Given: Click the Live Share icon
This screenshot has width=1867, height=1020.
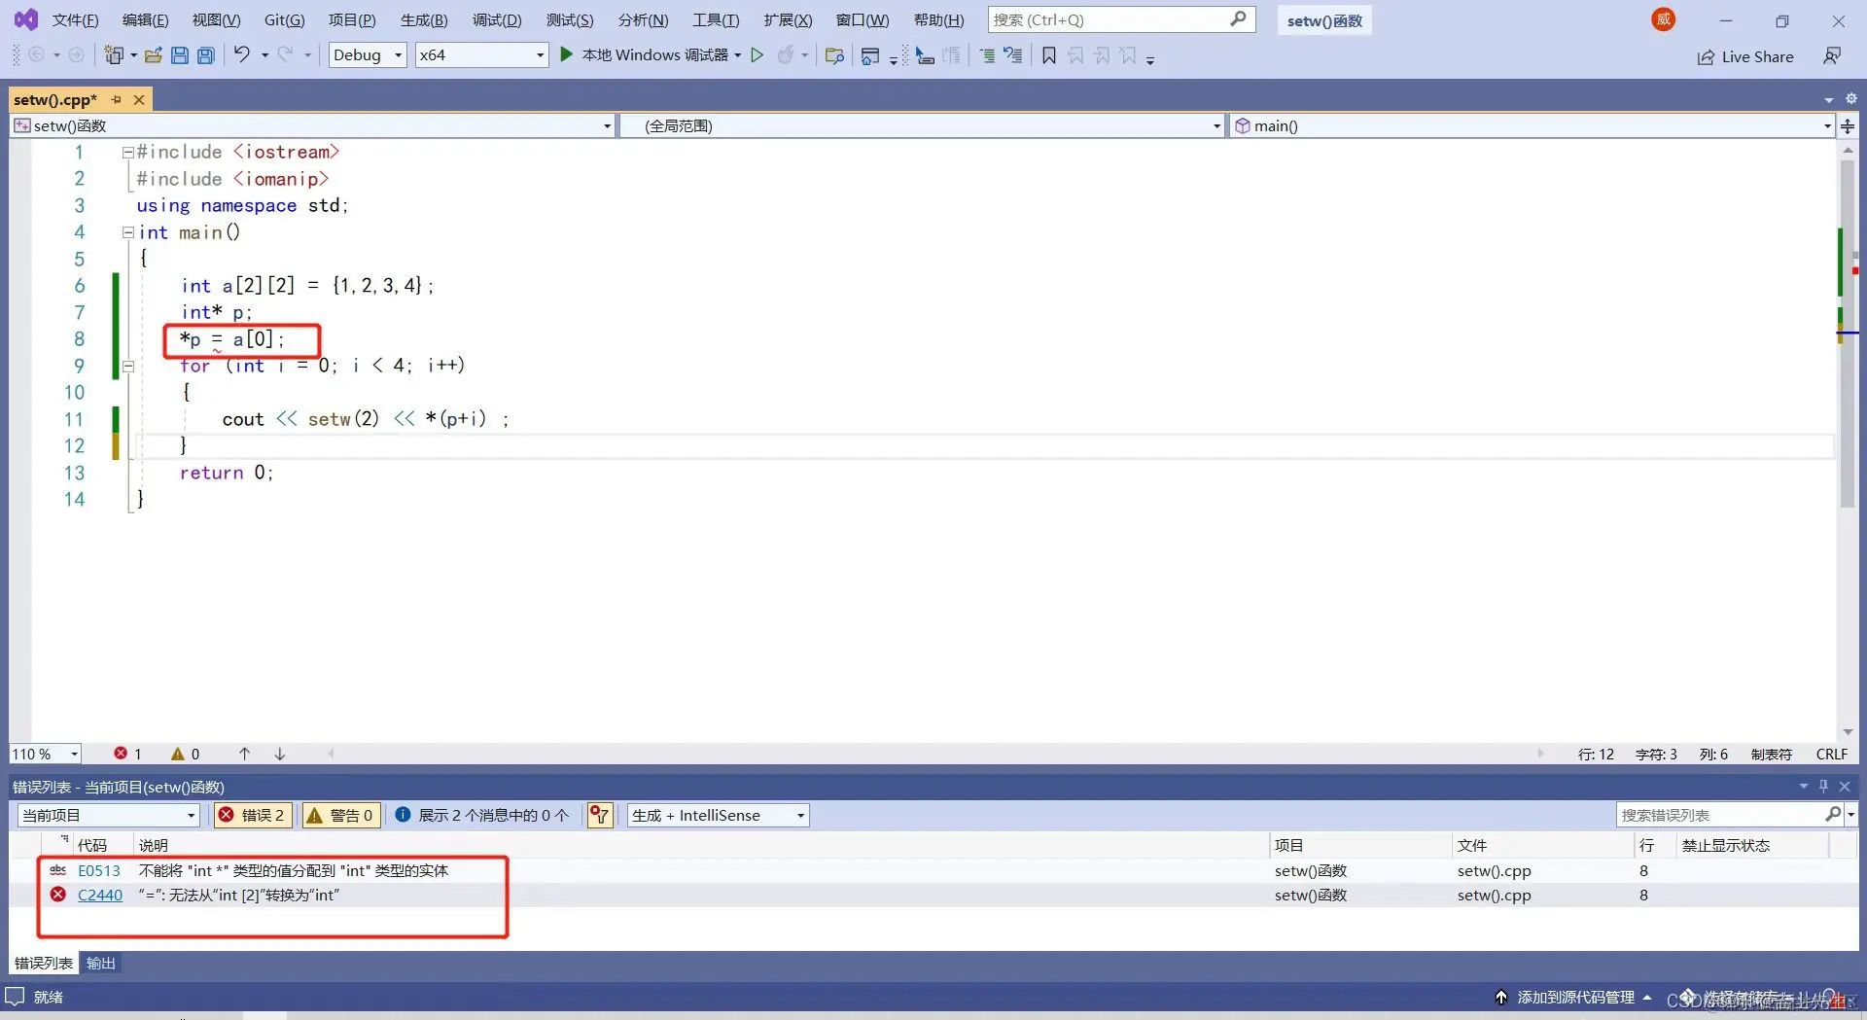Looking at the screenshot, I should [x=1707, y=57].
